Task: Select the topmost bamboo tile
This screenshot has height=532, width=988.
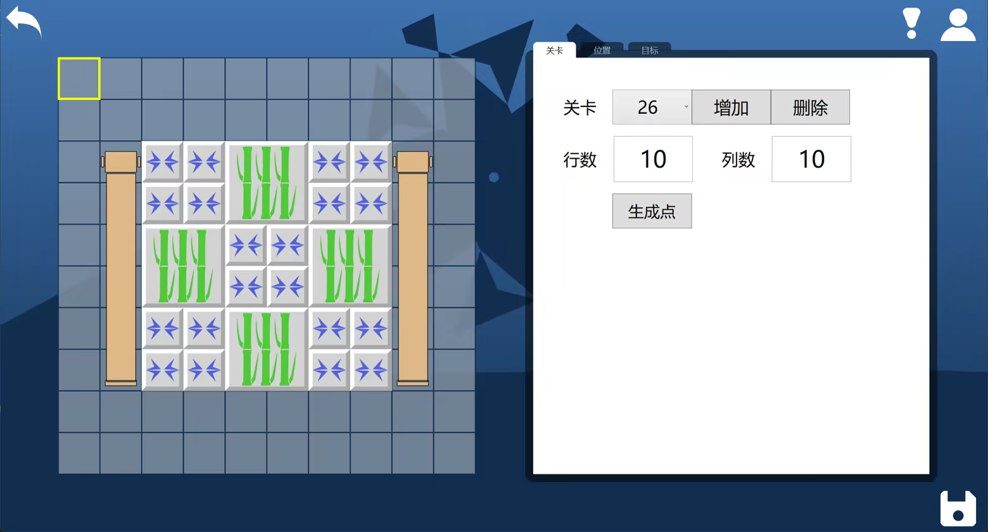Action: [267, 183]
